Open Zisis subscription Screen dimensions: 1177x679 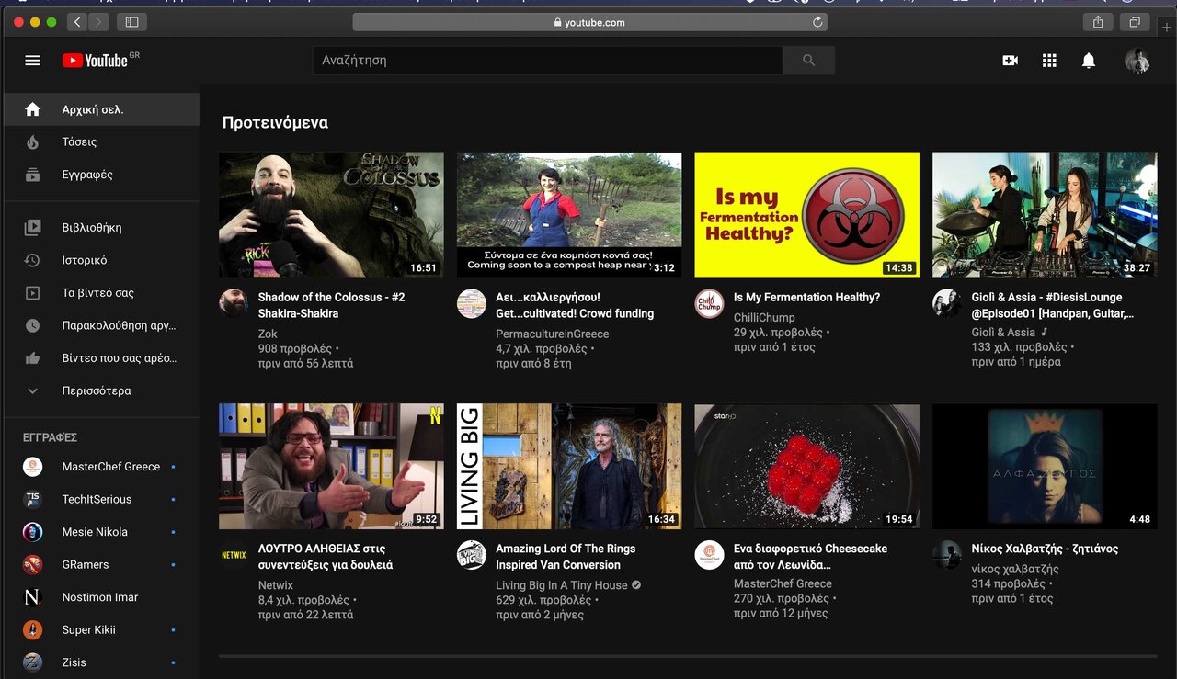pyautogui.click(x=101, y=662)
